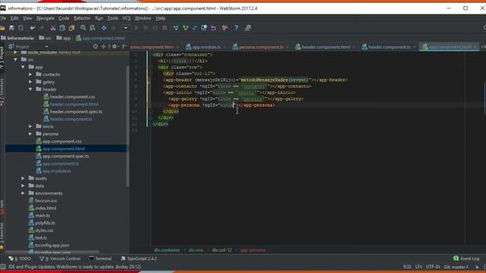Open the View menu
The width and height of the screenshot is (486, 273).
27,18
